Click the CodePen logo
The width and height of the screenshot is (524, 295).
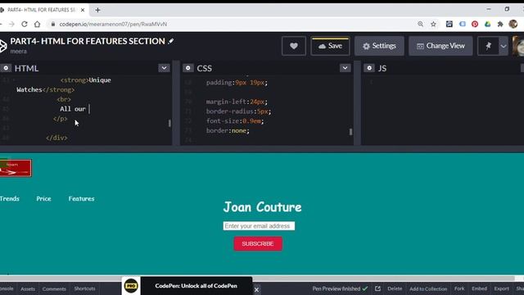click(3, 46)
